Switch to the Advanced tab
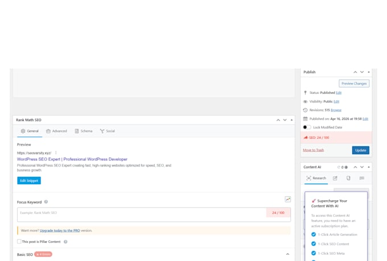The width and height of the screenshot is (387, 261). pyautogui.click(x=56, y=131)
